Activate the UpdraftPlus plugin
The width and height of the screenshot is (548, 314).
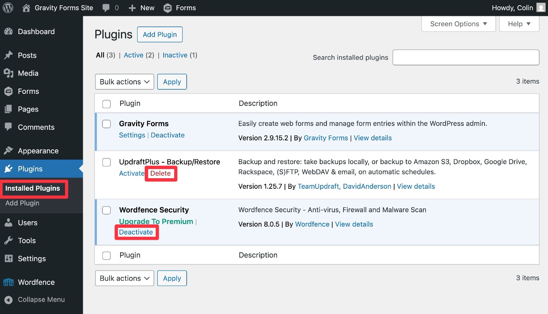[x=132, y=173]
